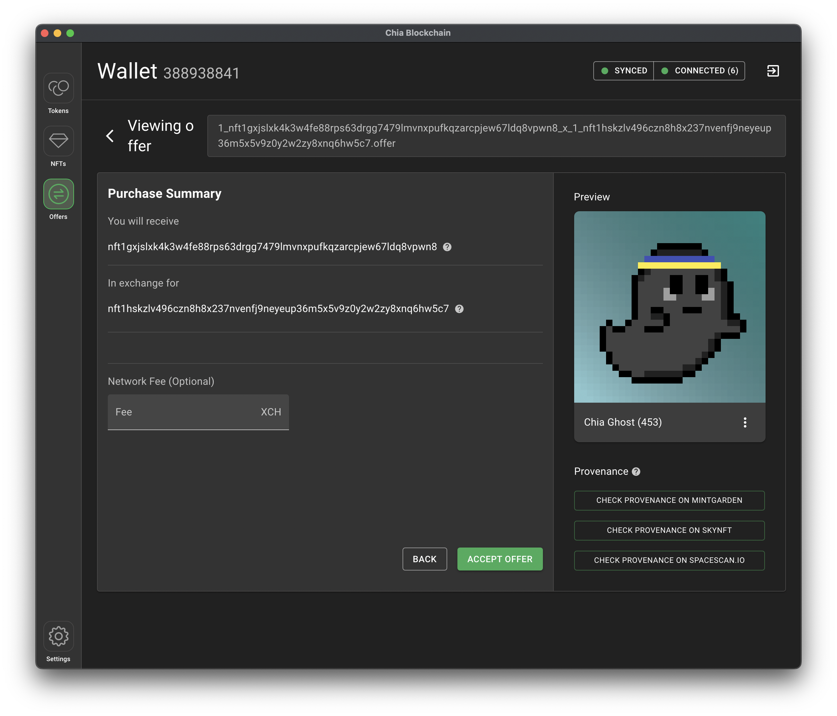
Task: Click the log out icon
Action: click(x=773, y=71)
